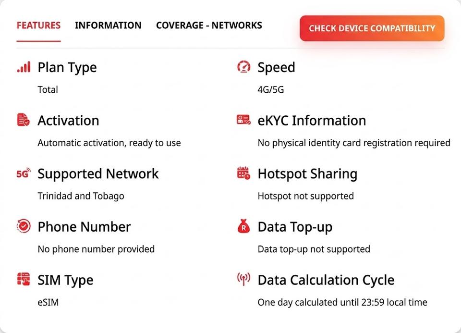Screen dimensions: 461x333
Task: Click the signal bars Plan Type icon
Action: 24,67
